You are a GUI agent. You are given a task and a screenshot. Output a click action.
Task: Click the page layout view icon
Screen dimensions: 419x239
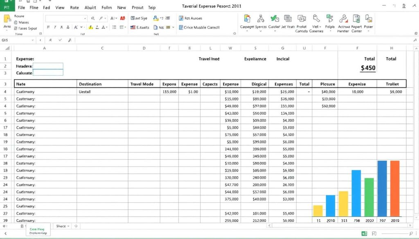tap(374, 233)
